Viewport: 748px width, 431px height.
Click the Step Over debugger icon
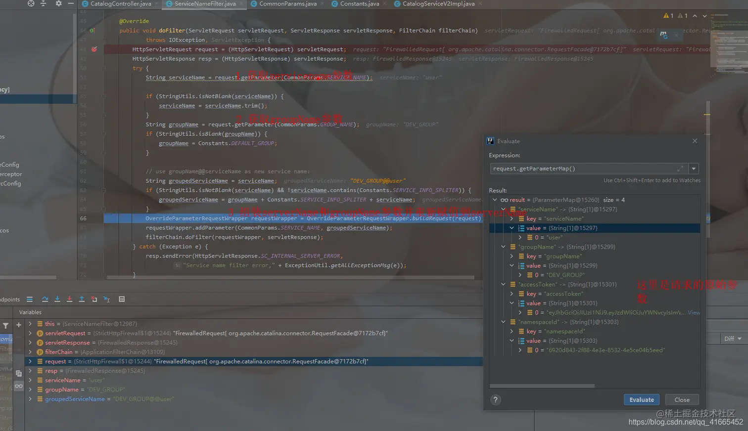45,299
